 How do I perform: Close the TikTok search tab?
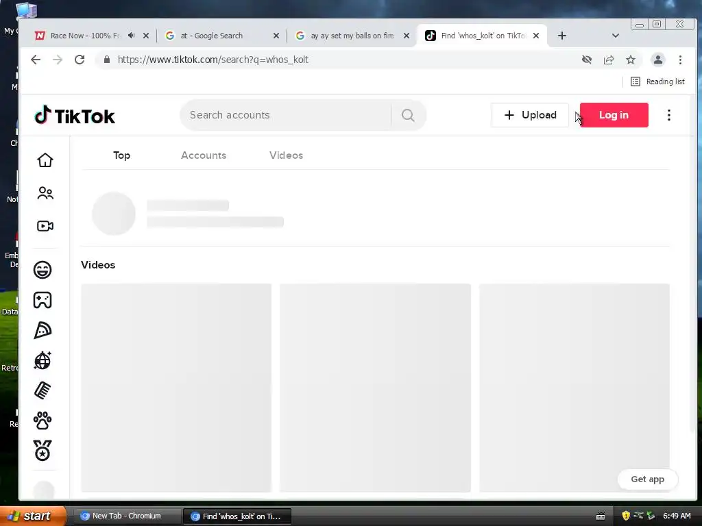[x=536, y=36]
